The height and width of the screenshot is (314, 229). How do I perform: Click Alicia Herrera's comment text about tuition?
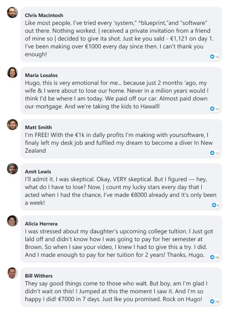point(119,243)
